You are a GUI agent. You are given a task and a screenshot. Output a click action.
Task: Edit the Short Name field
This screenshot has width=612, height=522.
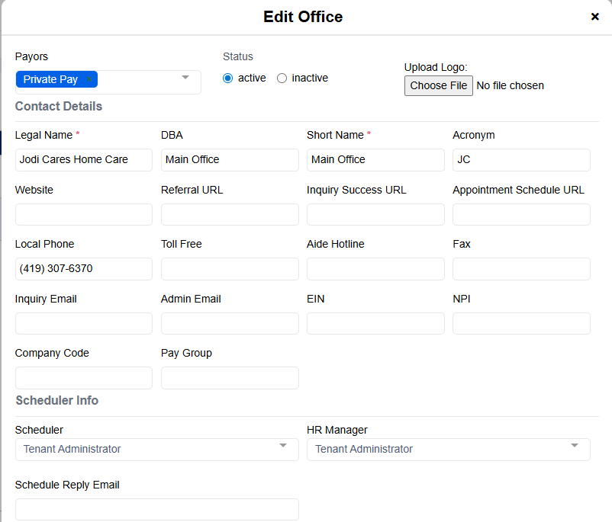coord(375,160)
